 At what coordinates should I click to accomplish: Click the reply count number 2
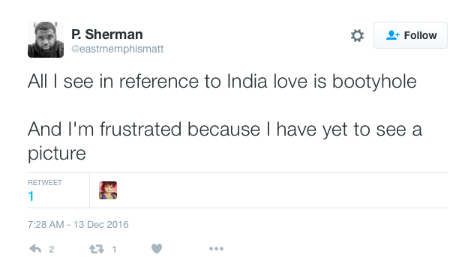pyautogui.click(x=52, y=250)
